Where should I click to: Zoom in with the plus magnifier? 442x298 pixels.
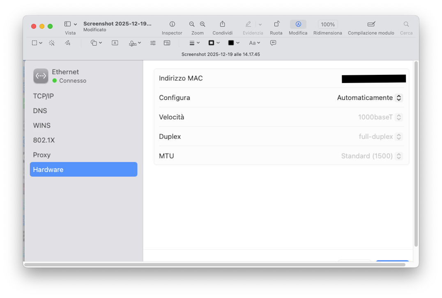[x=203, y=24]
